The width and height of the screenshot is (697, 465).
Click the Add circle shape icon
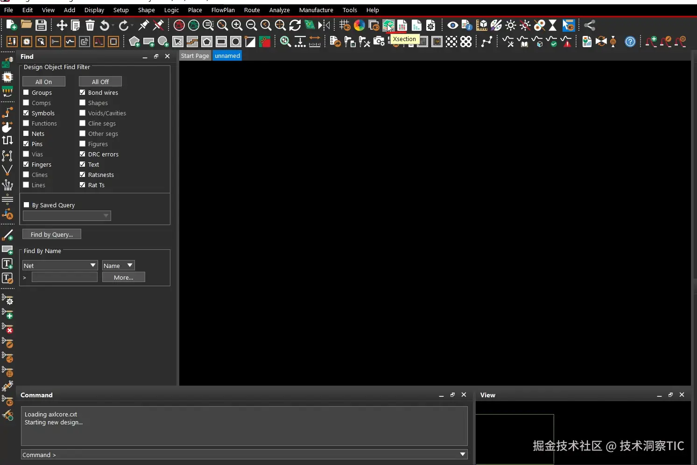[x=163, y=42]
